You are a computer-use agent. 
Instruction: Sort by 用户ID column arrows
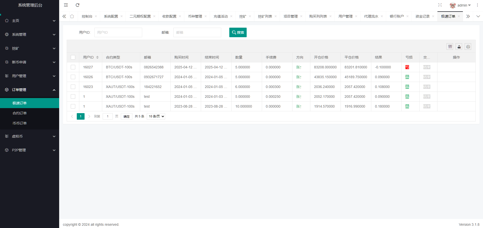pos(97,57)
